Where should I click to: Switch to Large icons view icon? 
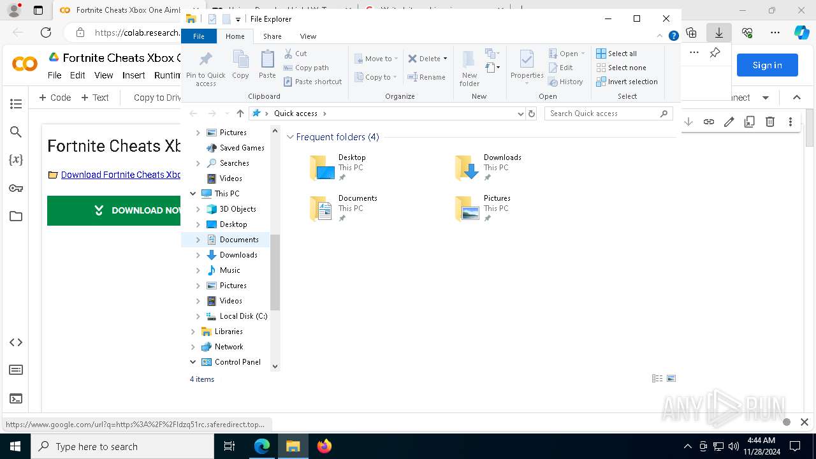671,379
